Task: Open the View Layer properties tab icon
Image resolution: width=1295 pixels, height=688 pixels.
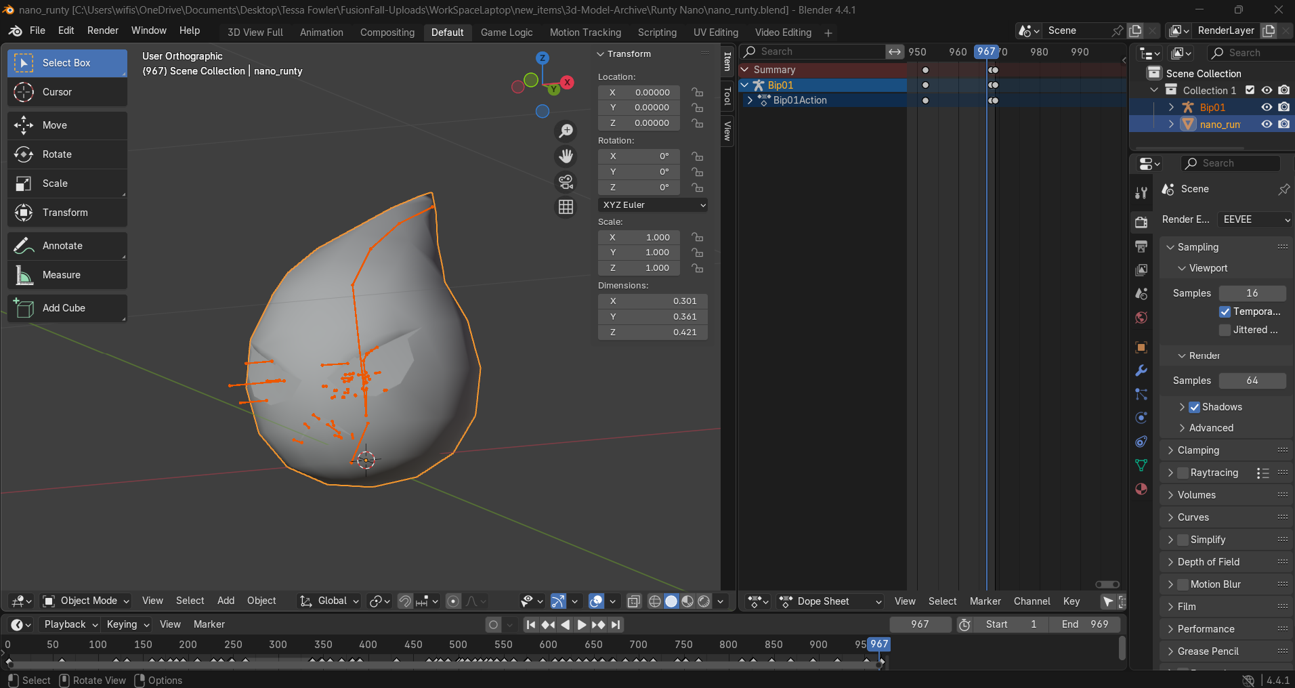Action: (1141, 270)
